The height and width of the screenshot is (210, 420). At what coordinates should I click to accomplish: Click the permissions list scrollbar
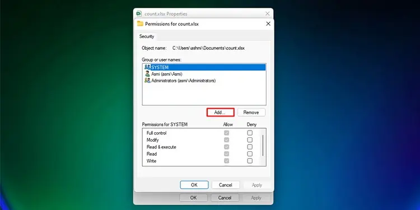[x=263, y=146]
